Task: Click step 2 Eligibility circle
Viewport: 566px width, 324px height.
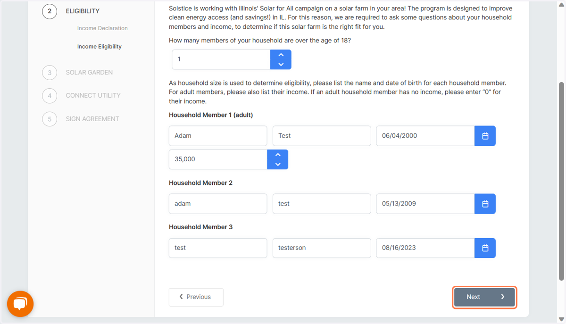Action: coord(50,11)
